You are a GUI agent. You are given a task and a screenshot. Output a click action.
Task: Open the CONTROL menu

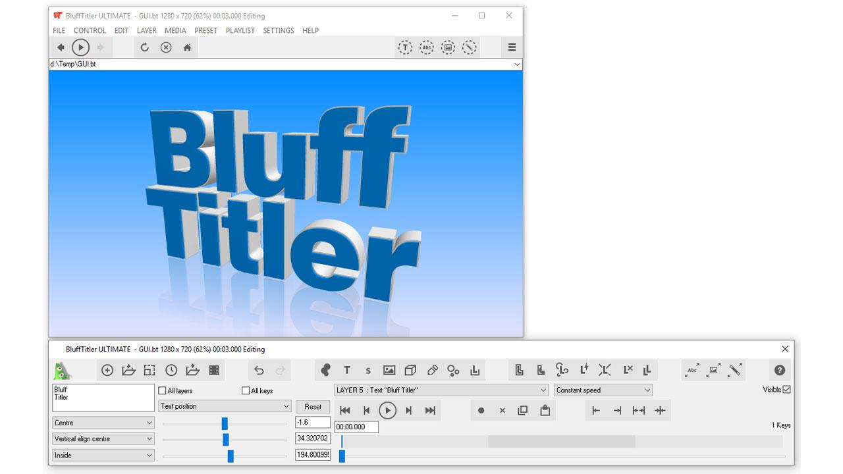(x=90, y=30)
